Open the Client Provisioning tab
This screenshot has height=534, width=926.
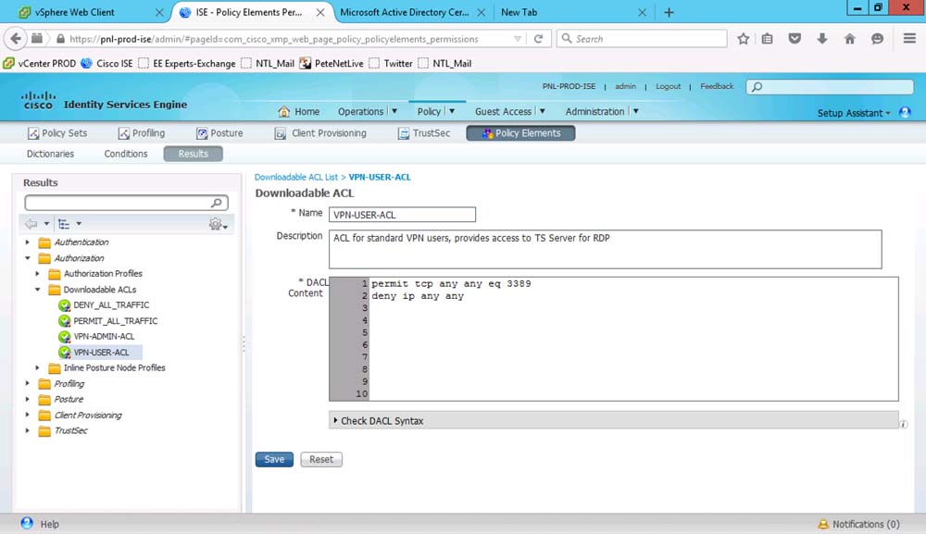320,133
